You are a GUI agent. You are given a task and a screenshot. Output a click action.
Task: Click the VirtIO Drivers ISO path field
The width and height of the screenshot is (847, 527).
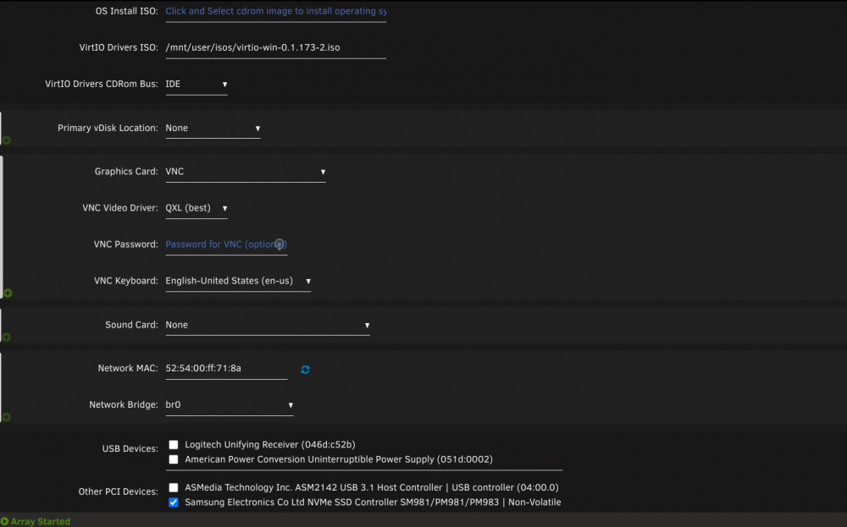275,48
